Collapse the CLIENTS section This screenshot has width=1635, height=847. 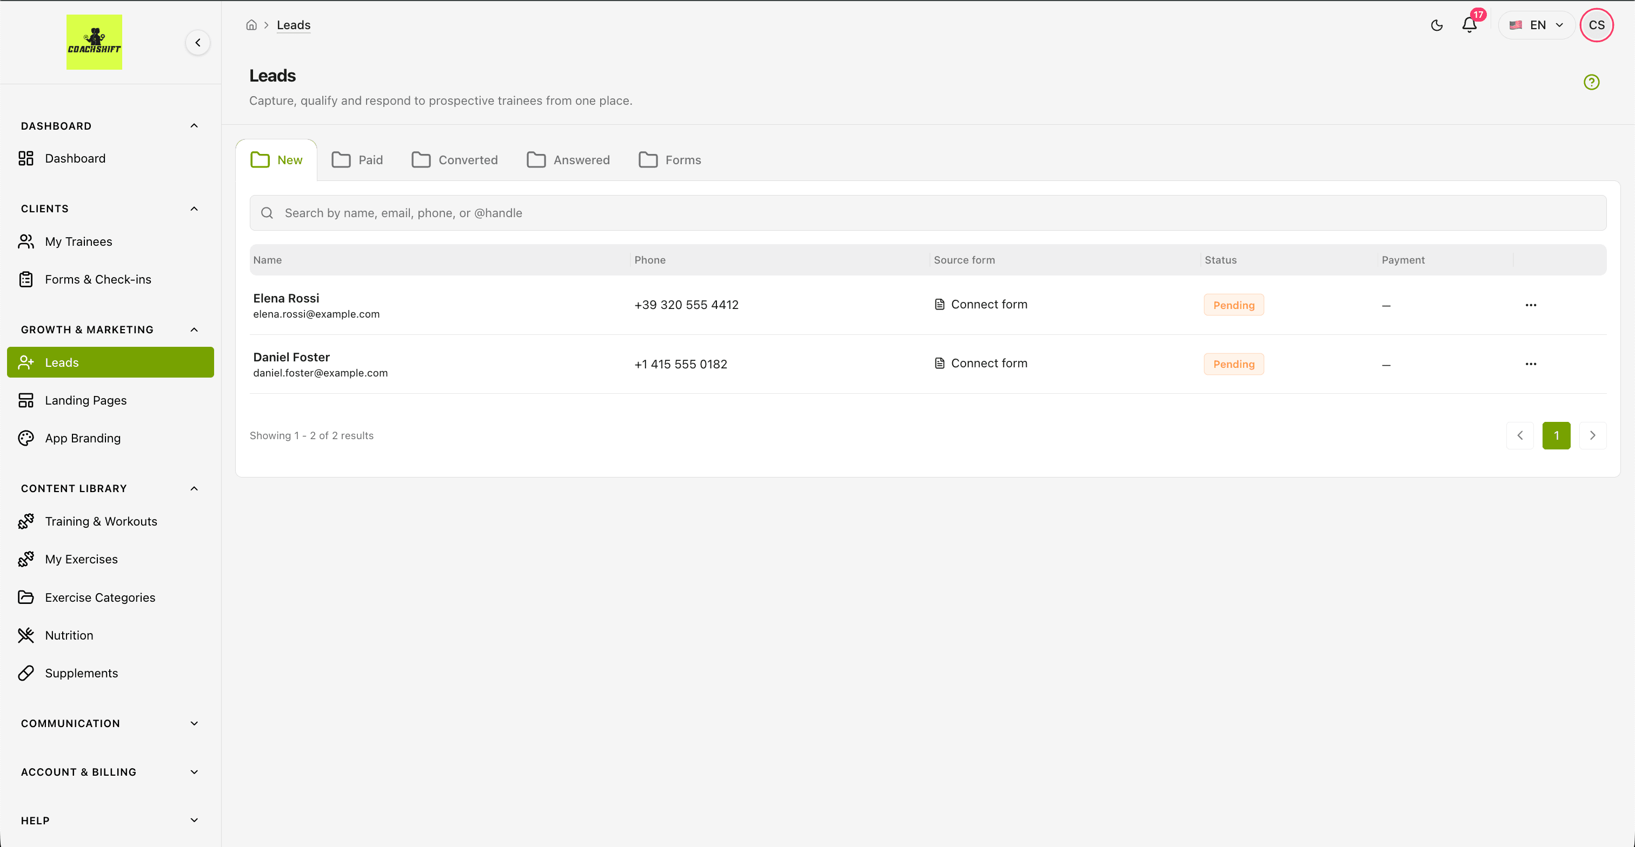coord(194,209)
